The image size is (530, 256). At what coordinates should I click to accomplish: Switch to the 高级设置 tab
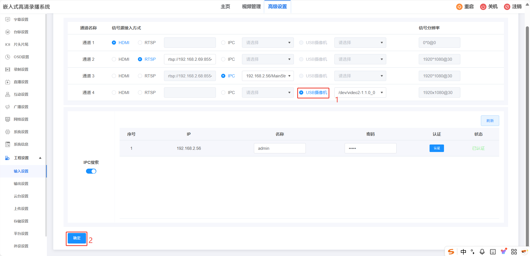click(277, 6)
